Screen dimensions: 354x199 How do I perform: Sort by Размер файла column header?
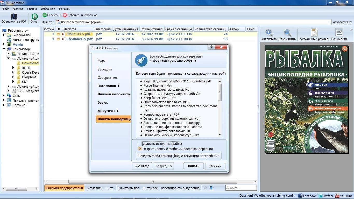(x=152, y=29)
